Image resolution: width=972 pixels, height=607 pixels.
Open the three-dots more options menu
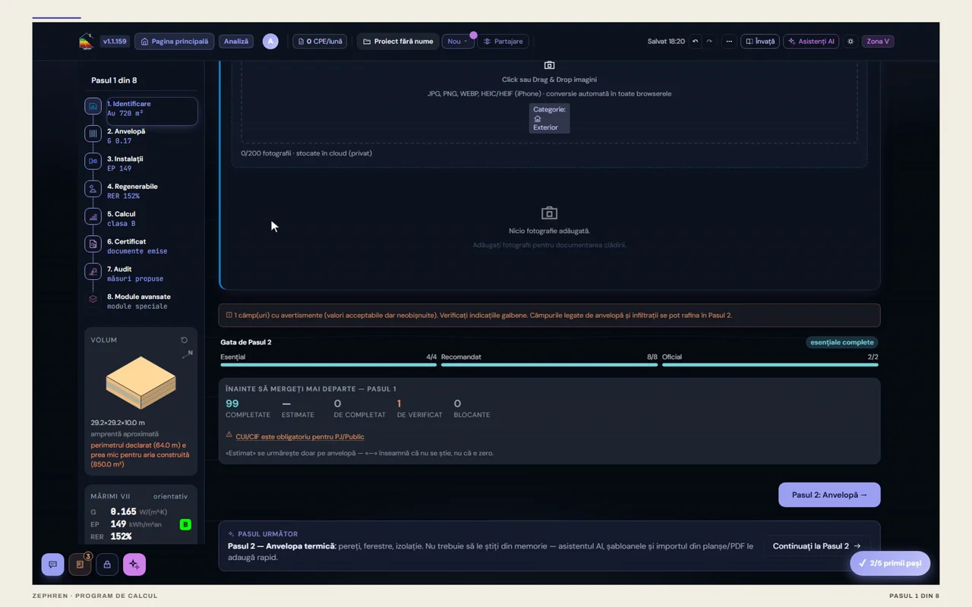pos(729,42)
